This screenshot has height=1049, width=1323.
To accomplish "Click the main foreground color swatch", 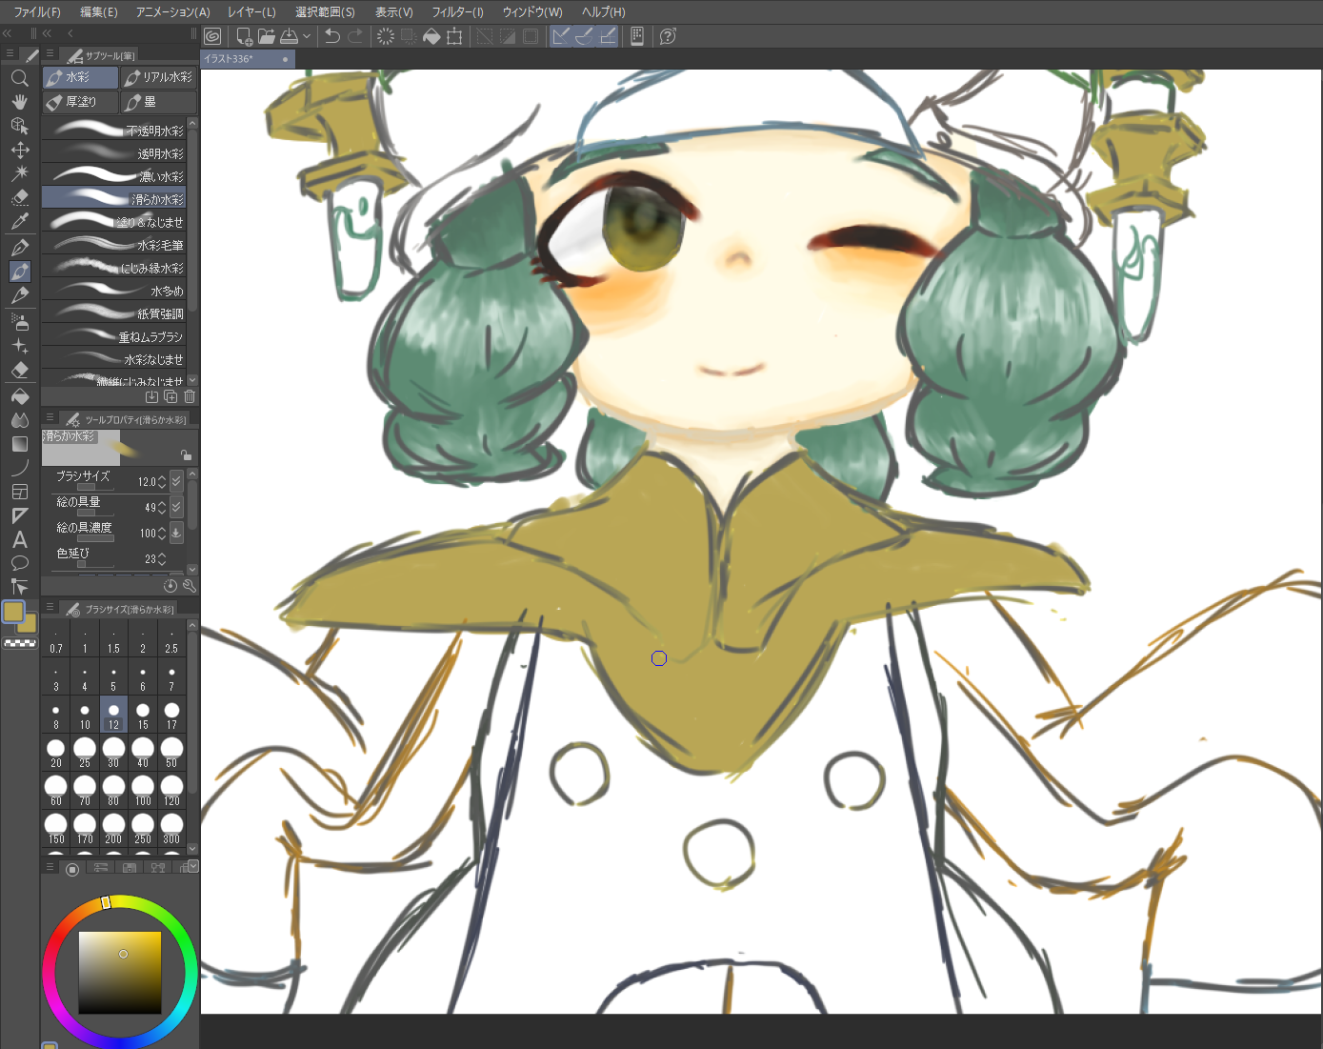I will [x=13, y=612].
